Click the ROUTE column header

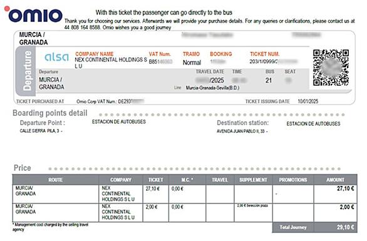(56, 180)
